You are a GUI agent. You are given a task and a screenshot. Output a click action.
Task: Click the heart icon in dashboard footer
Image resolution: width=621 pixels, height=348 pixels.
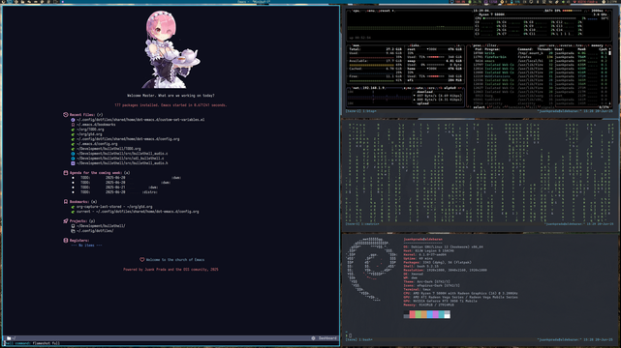[x=141, y=259]
